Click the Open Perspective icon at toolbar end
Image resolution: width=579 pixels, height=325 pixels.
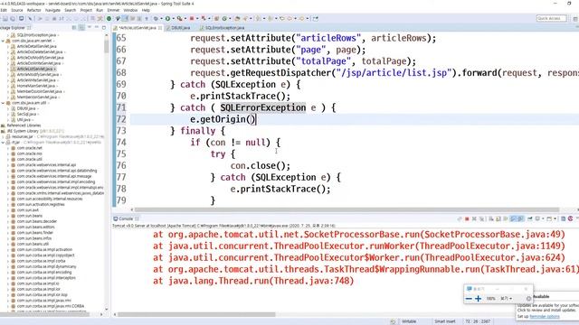315,18
